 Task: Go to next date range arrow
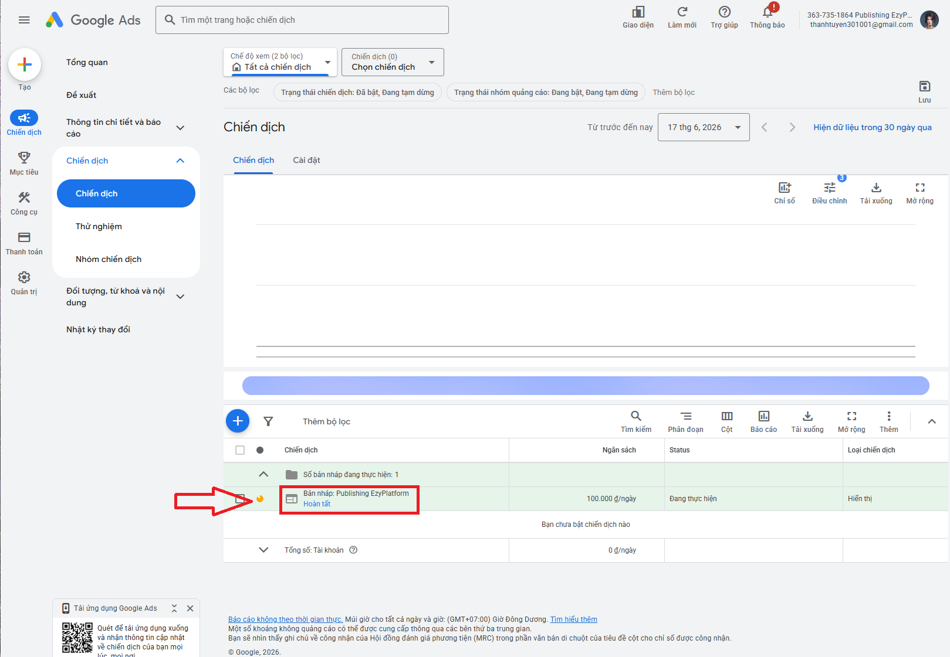[792, 127]
